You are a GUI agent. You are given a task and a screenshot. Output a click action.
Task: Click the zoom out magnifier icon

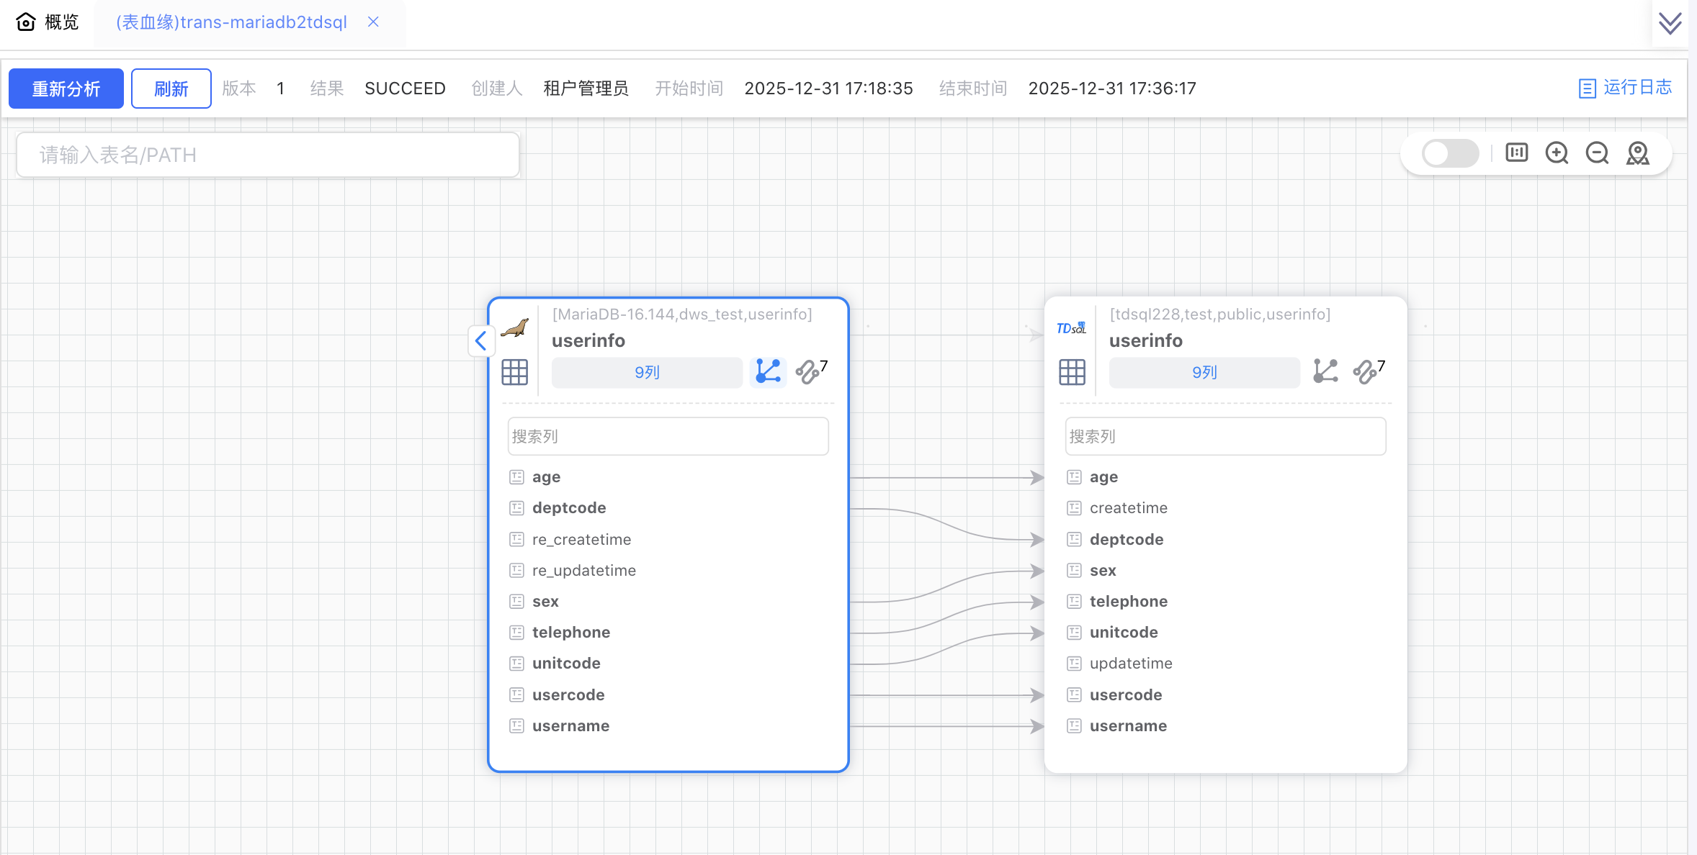tap(1597, 153)
